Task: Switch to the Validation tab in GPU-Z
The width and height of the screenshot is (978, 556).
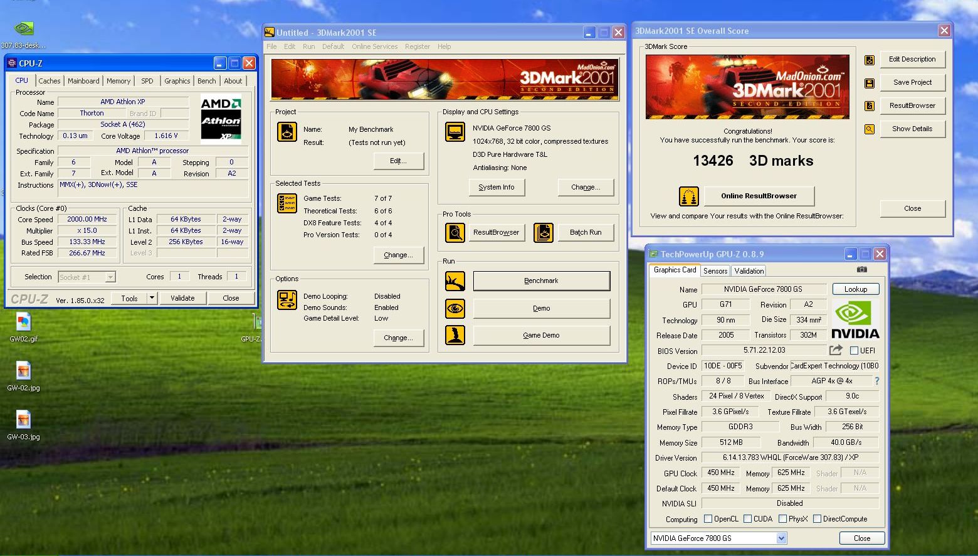Action: pos(749,271)
